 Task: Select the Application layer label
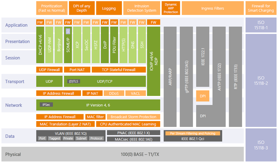point(16,25)
